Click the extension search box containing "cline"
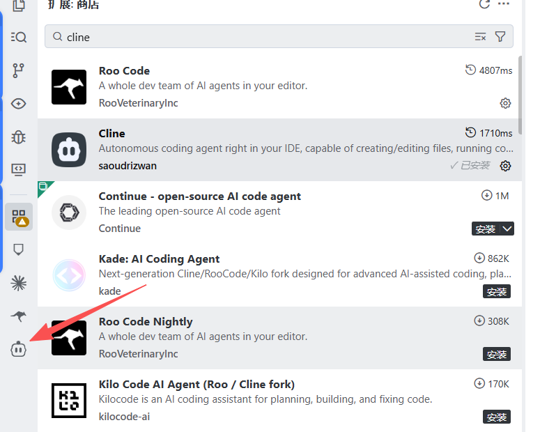Image resolution: width=540 pixels, height=432 pixels. [x=265, y=37]
